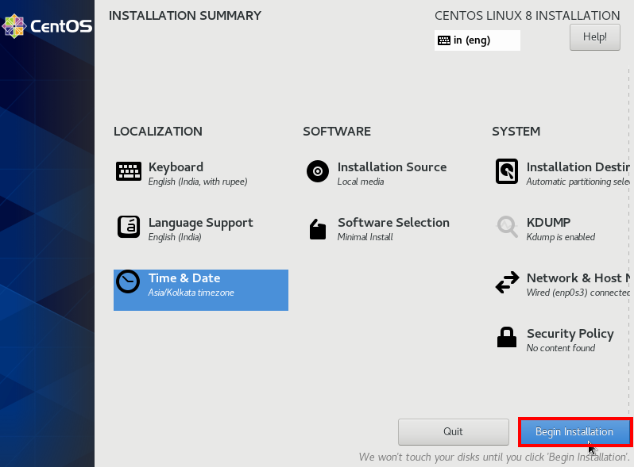Click the KDUMP magnifier icon
634x467 pixels.
[507, 227]
